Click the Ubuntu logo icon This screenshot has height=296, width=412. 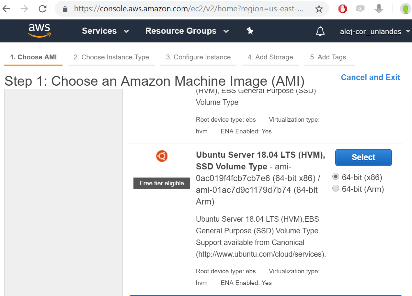tap(162, 156)
